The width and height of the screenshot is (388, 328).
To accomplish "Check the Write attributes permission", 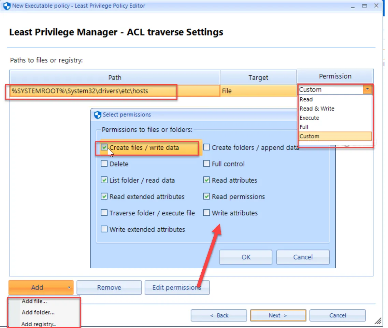I will [x=206, y=213].
